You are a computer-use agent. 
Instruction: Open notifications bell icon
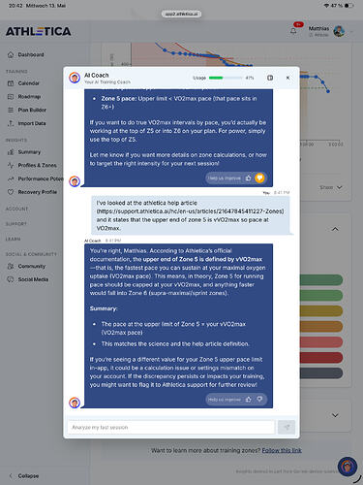click(x=293, y=31)
